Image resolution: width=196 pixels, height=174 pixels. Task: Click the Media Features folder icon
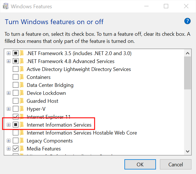click(22, 149)
